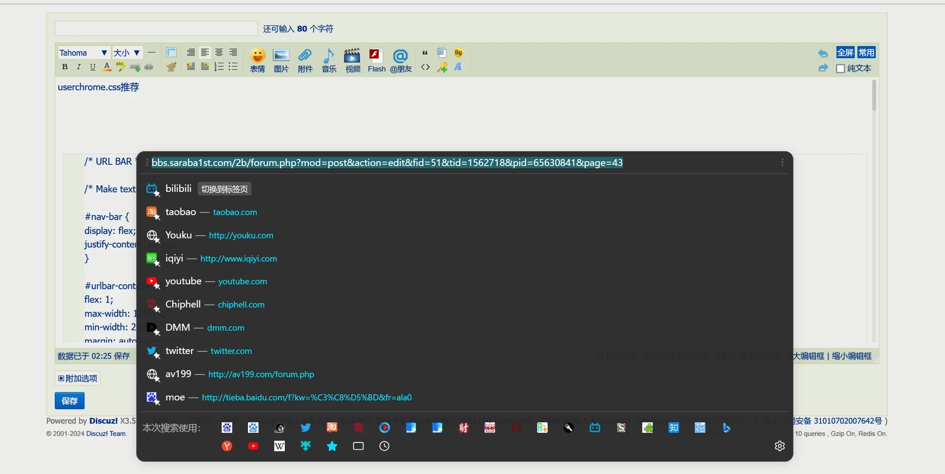Select the youtube suggestion
945x474 pixels.
click(x=464, y=281)
